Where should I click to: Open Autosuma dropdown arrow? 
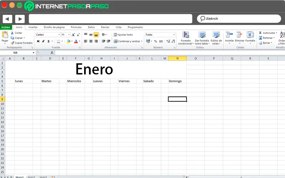point(276,33)
